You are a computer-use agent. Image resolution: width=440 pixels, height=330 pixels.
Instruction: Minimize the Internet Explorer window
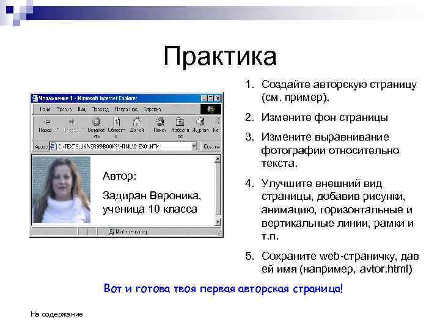click(205, 98)
